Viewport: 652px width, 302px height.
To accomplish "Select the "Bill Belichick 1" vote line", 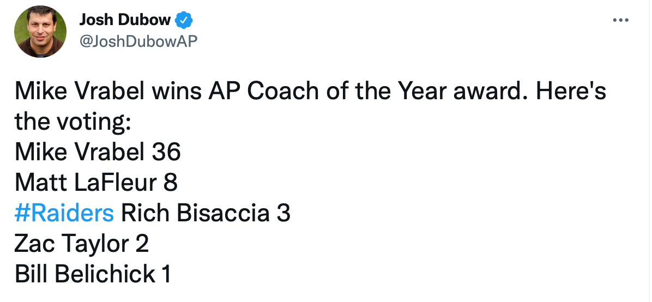I will (93, 274).
